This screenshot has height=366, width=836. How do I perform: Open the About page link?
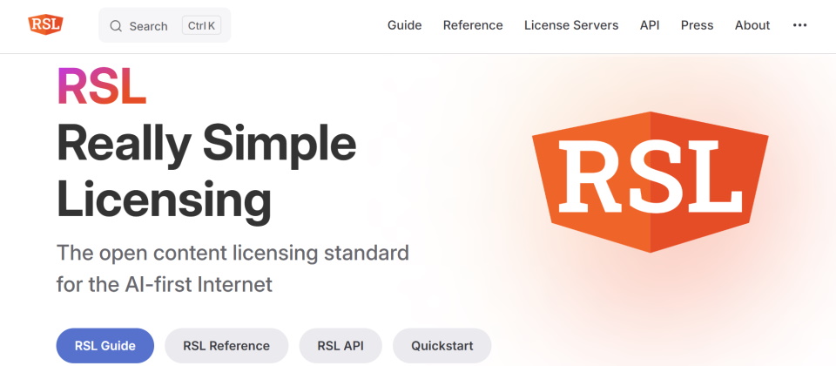tap(752, 25)
